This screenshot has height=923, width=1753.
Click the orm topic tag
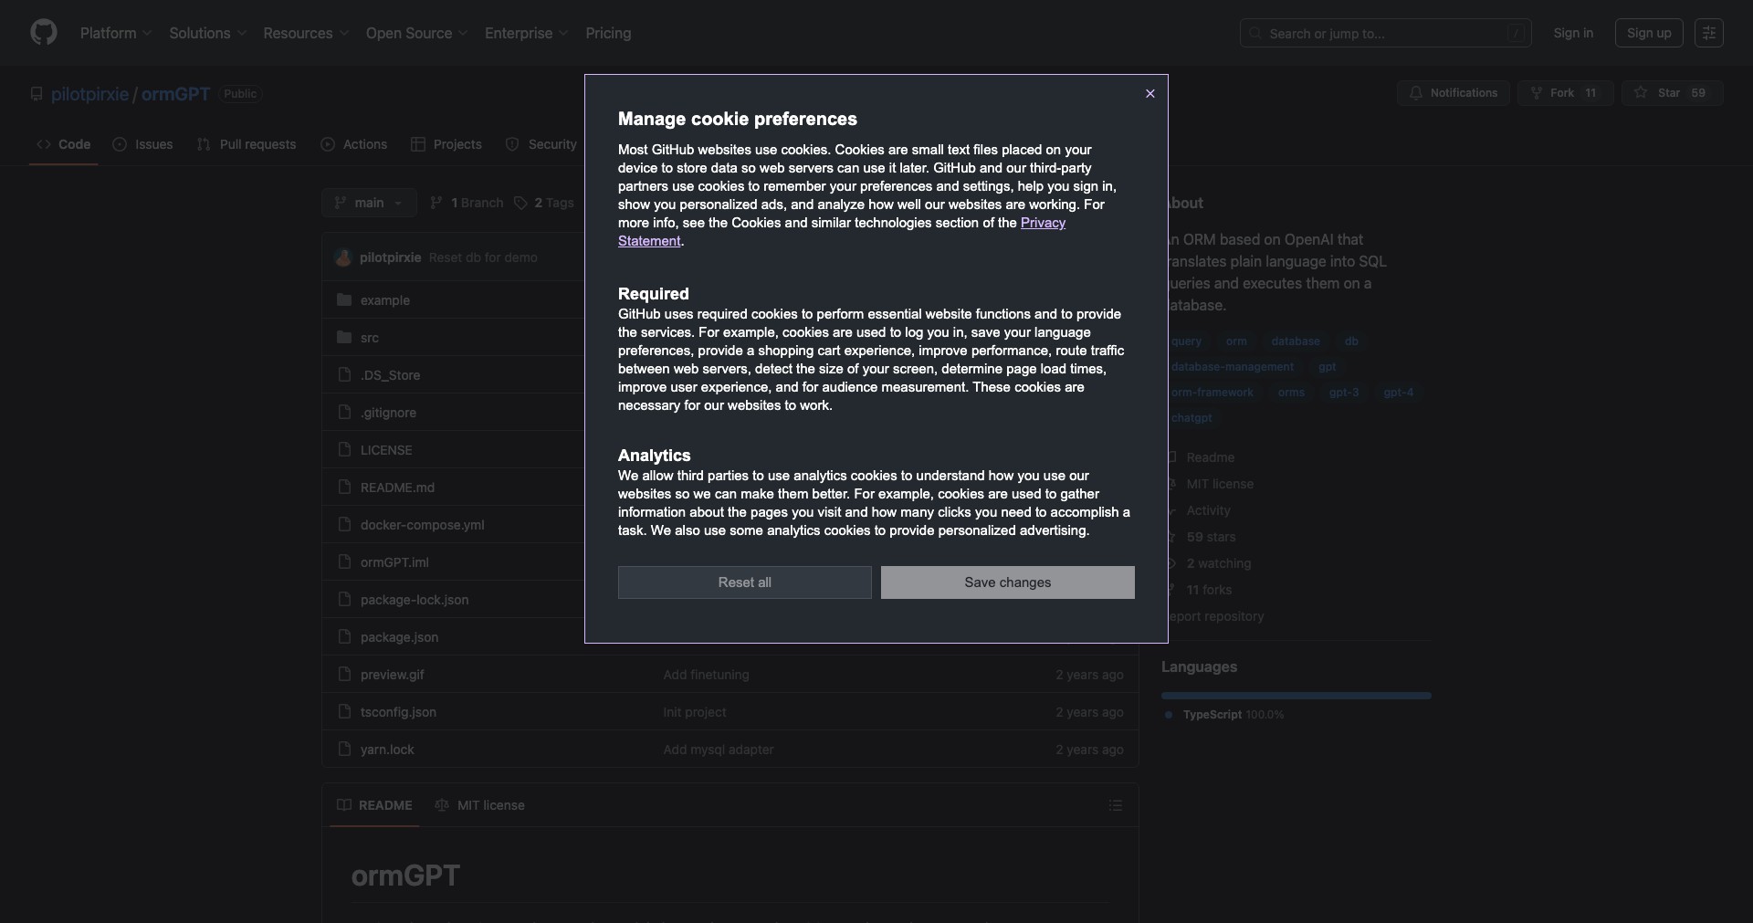tap(1236, 341)
